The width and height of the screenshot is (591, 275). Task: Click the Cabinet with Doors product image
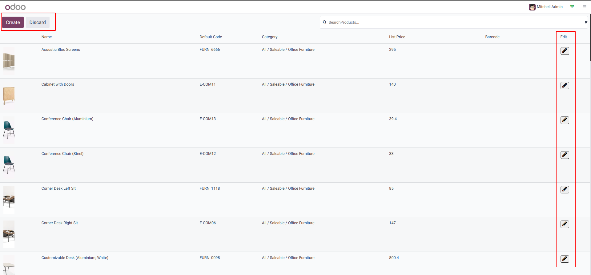(x=9, y=95)
